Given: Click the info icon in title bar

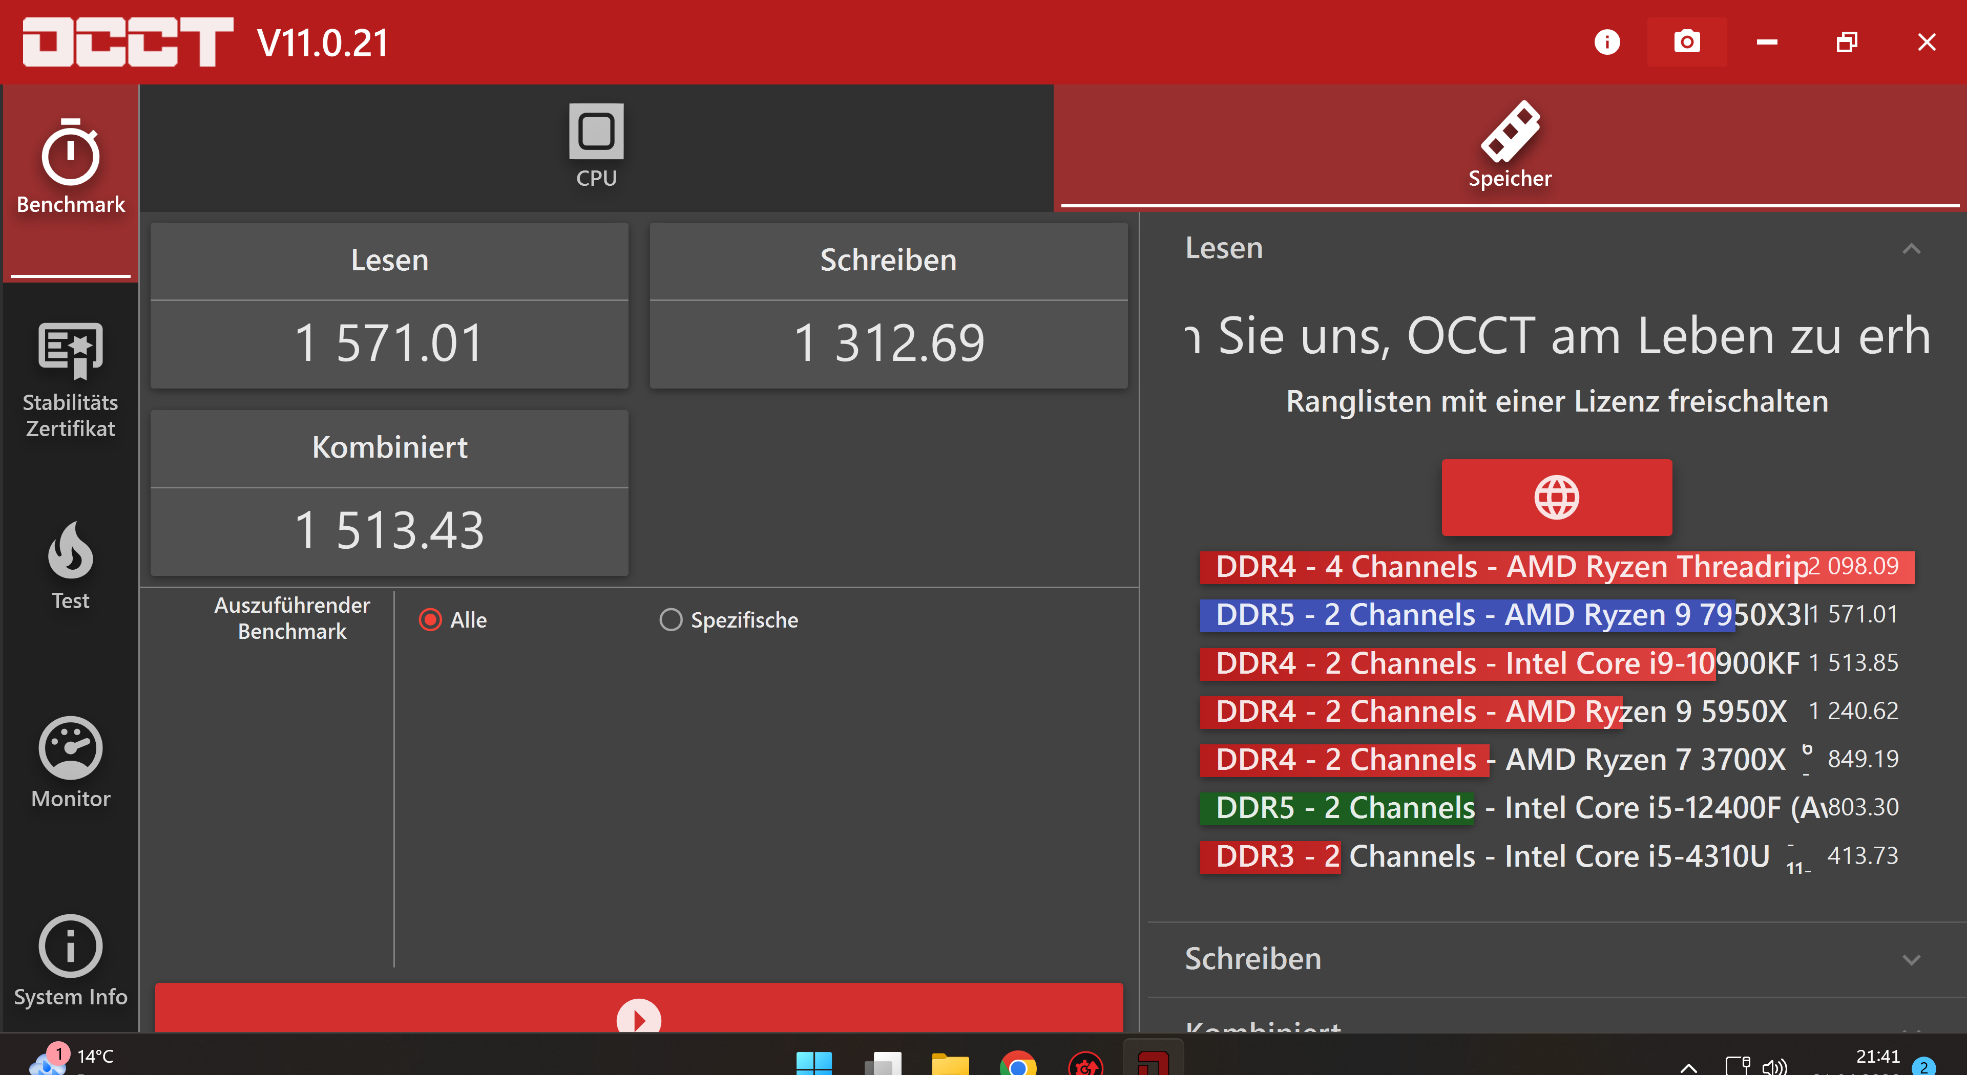Looking at the screenshot, I should coord(1606,42).
